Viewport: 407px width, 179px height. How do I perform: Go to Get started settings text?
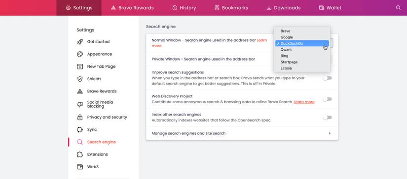click(98, 42)
